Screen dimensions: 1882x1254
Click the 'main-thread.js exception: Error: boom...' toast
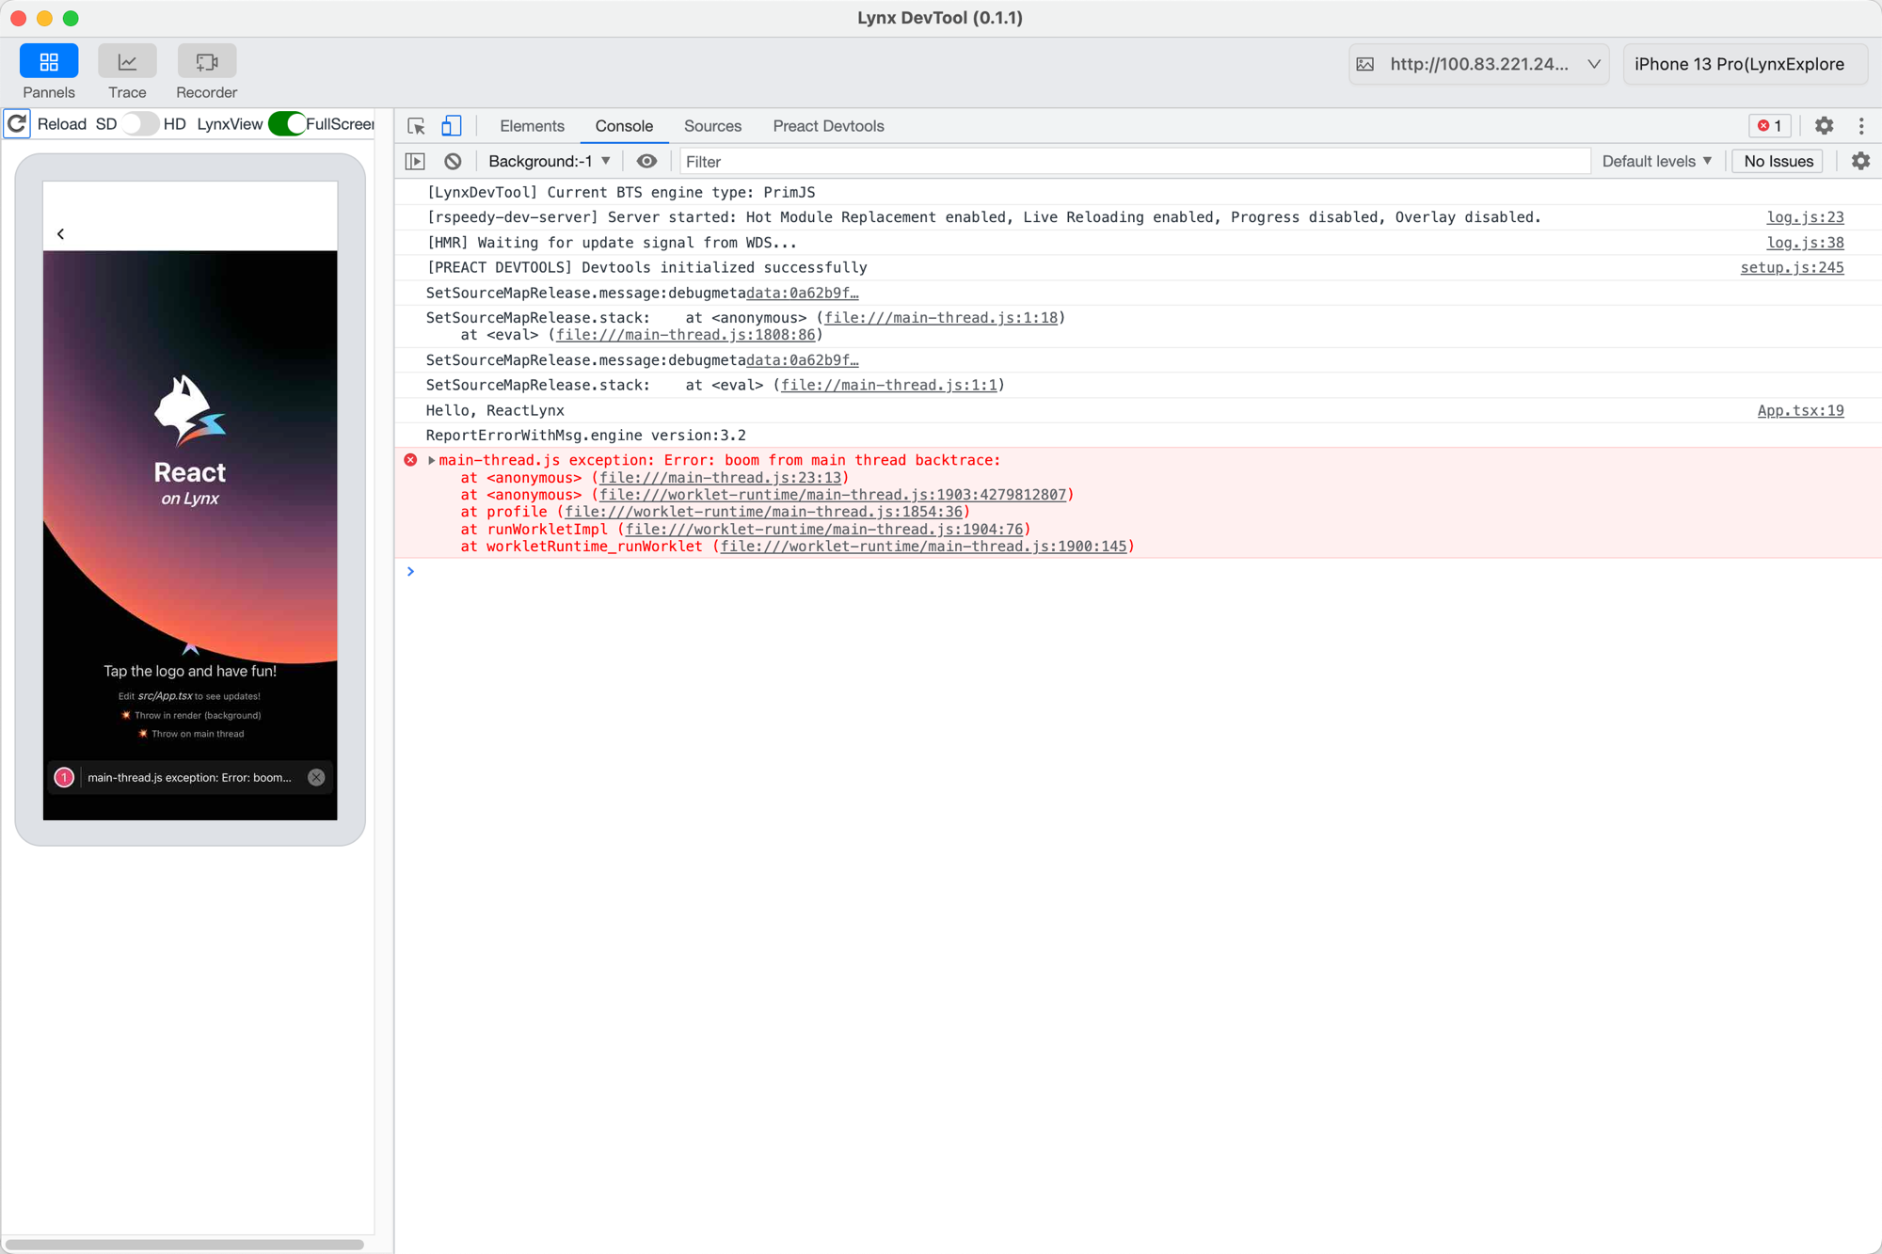click(189, 778)
